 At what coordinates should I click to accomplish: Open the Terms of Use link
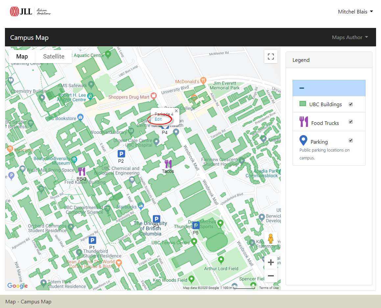[269, 288]
